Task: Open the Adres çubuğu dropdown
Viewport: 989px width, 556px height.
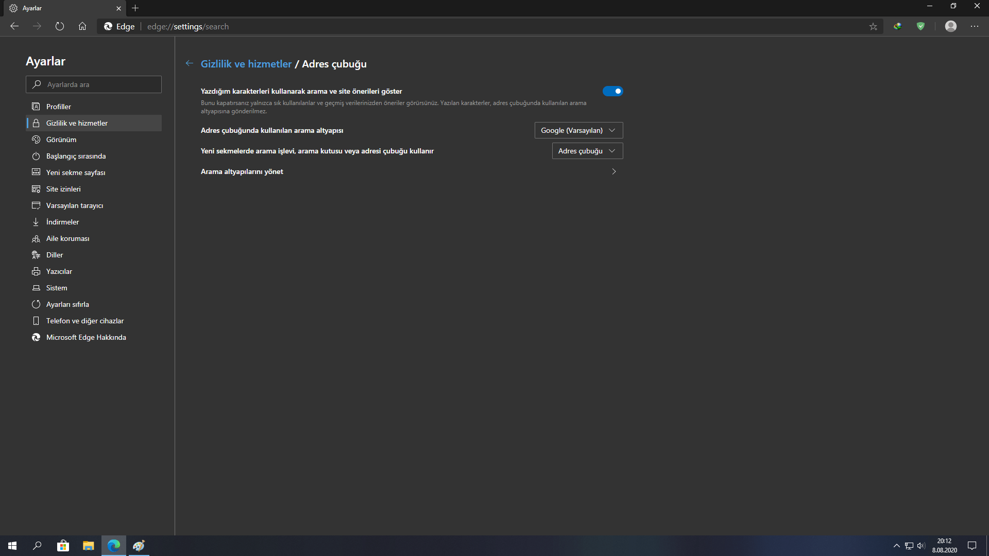Action: pos(587,151)
